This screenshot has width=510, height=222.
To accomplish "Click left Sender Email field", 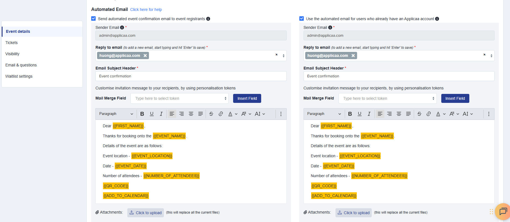I will tap(191, 36).
